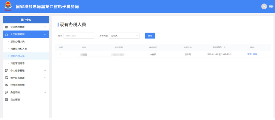275x120 pixels.
Task: Open the user avatar icon
Action: coord(264,7)
